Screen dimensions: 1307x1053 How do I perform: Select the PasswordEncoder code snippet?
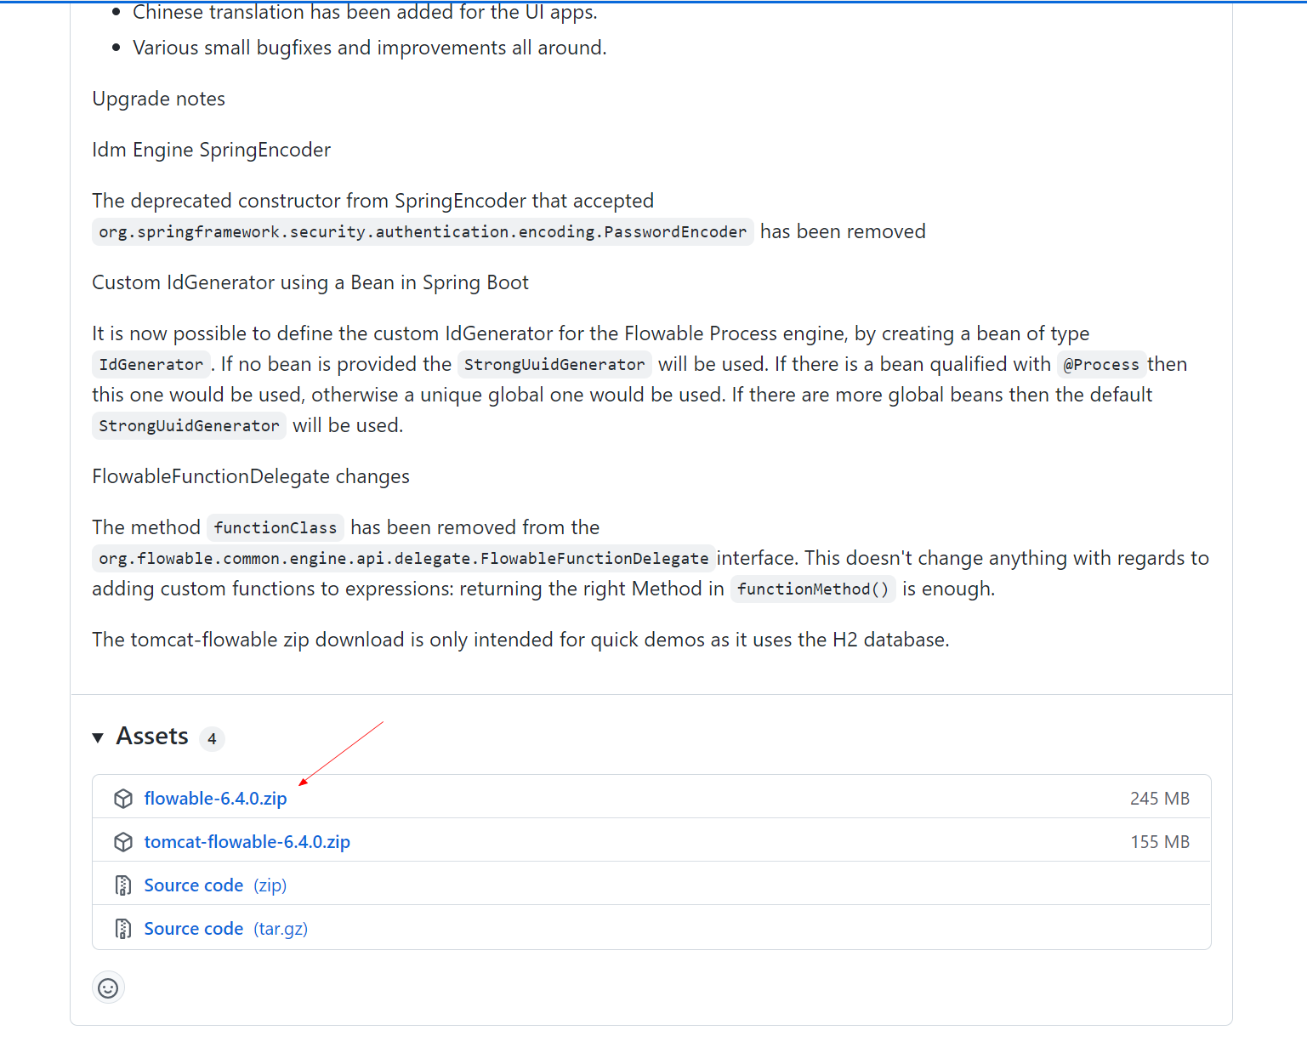(x=422, y=231)
